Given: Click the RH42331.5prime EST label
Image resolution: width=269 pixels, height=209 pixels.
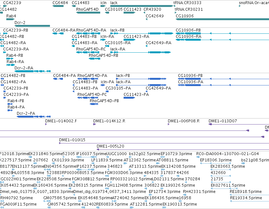Looking at the screenshot, I should (199, 192).
